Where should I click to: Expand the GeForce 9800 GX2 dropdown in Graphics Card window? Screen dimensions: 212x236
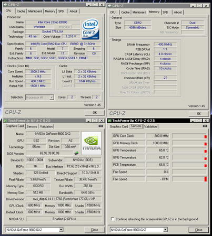[x=61, y=230]
